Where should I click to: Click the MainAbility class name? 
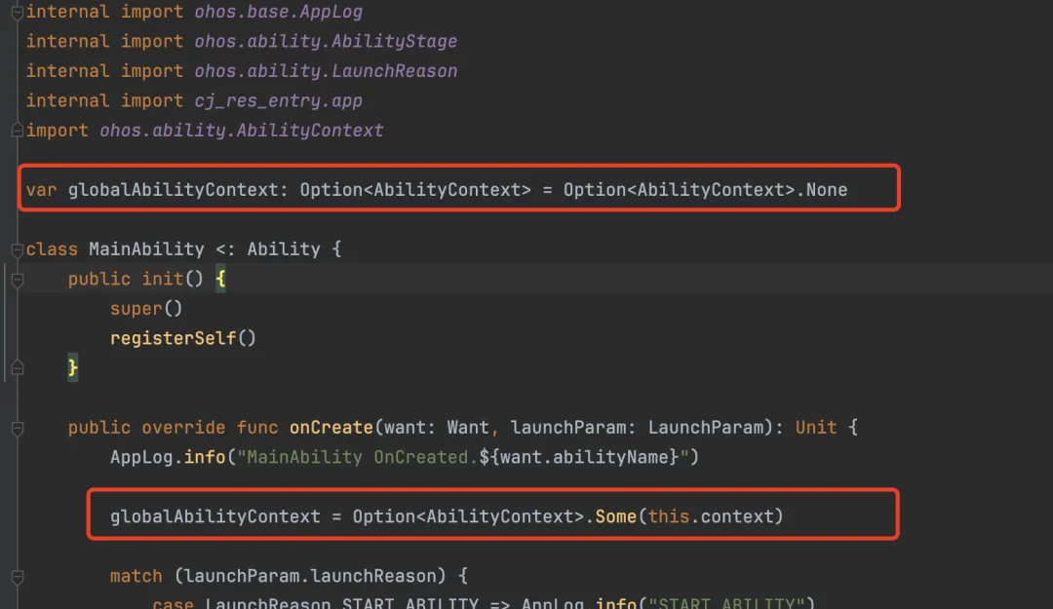146,249
